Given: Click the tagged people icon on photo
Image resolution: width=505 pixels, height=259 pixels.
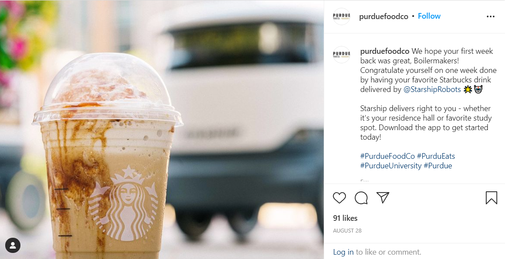Looking at the screenshot, I should pyautogui.click(x=13, y=246).
